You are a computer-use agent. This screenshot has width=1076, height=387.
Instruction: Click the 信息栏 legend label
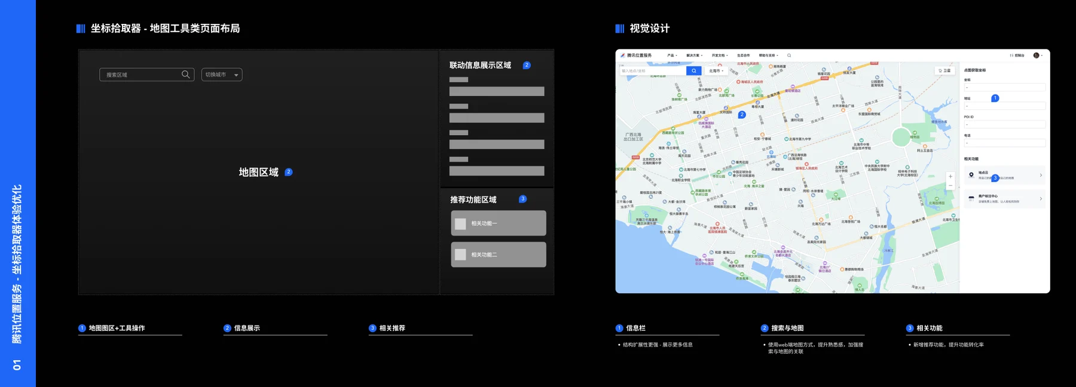(x=635, y=328)
